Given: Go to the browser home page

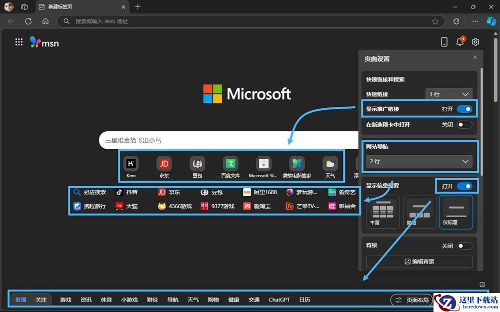Looking at the screenshot, I should [x=45, y=21].
